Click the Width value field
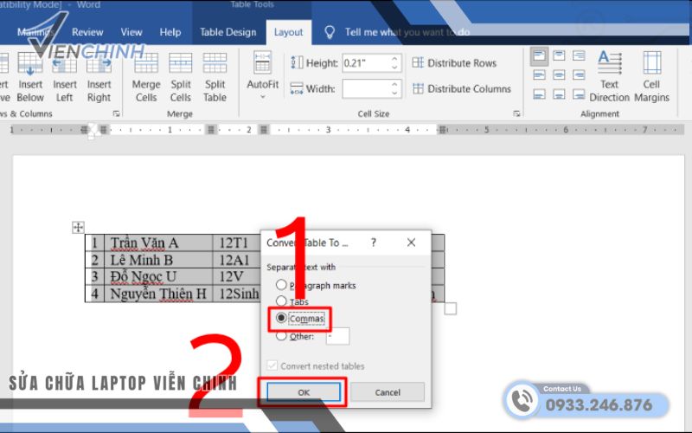The image size is (692, 433). (365, 89)
